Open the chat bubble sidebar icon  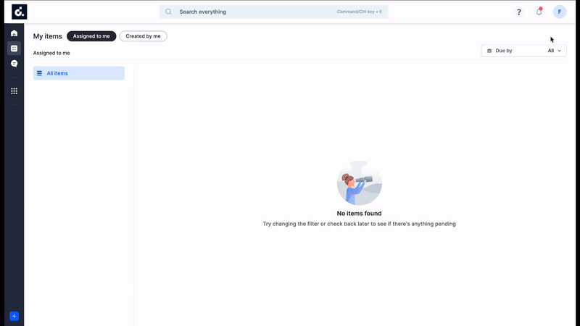[14, 64]
